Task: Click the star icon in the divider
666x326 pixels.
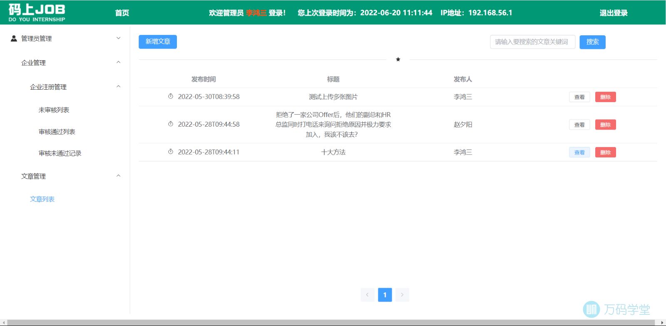Action: [398, 59]
